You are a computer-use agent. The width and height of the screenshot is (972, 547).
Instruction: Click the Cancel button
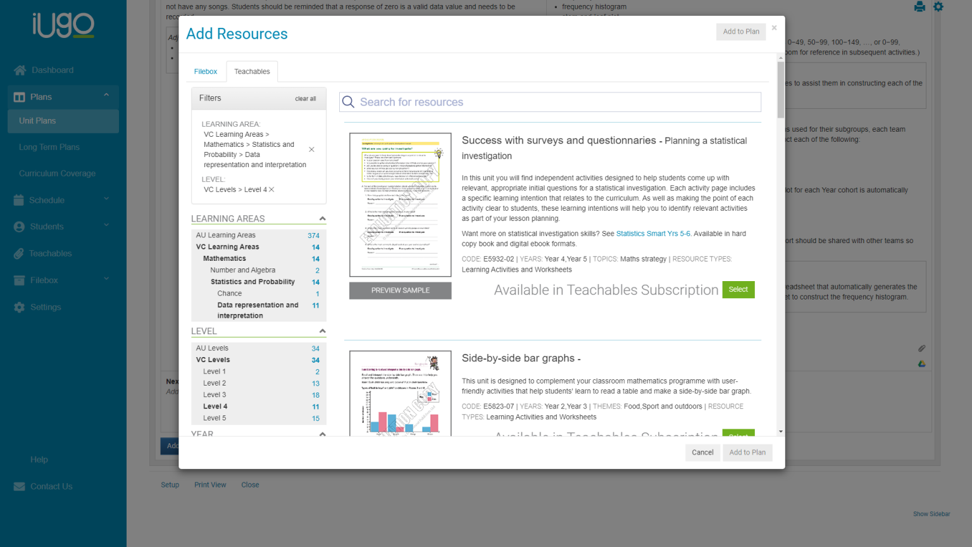coord(702,453)
